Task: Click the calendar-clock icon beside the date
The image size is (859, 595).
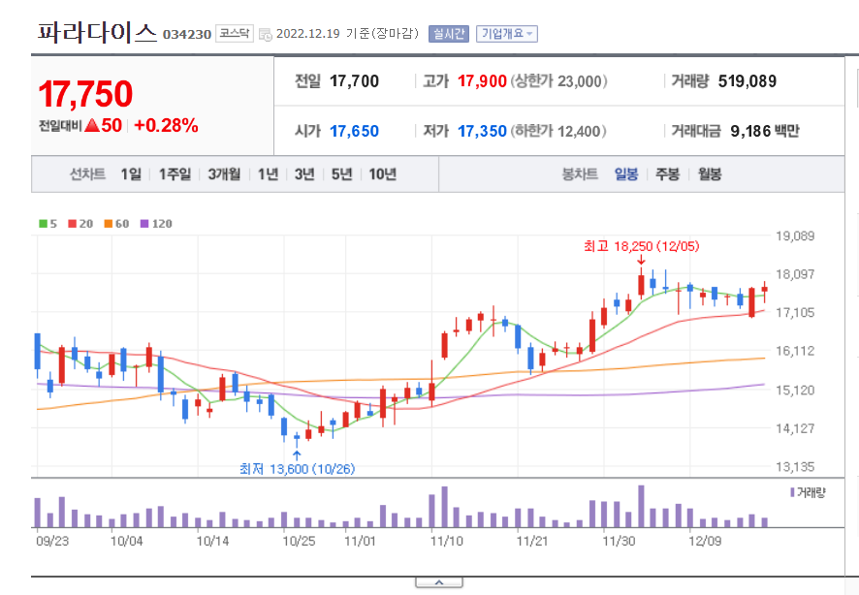Action: pos(265,35)
